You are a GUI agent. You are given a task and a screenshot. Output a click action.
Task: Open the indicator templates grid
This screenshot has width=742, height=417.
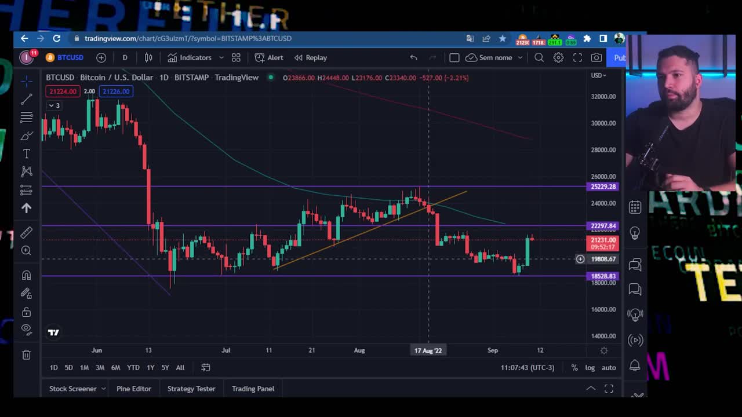point(236,57)
